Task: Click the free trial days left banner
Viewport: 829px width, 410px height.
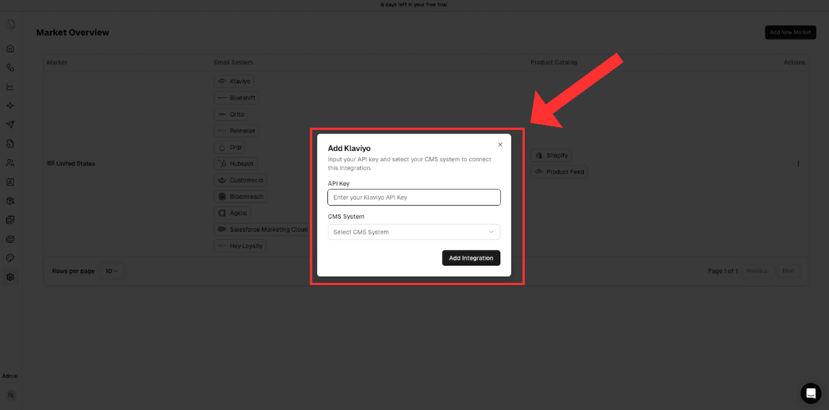Action: pos(414,4)
